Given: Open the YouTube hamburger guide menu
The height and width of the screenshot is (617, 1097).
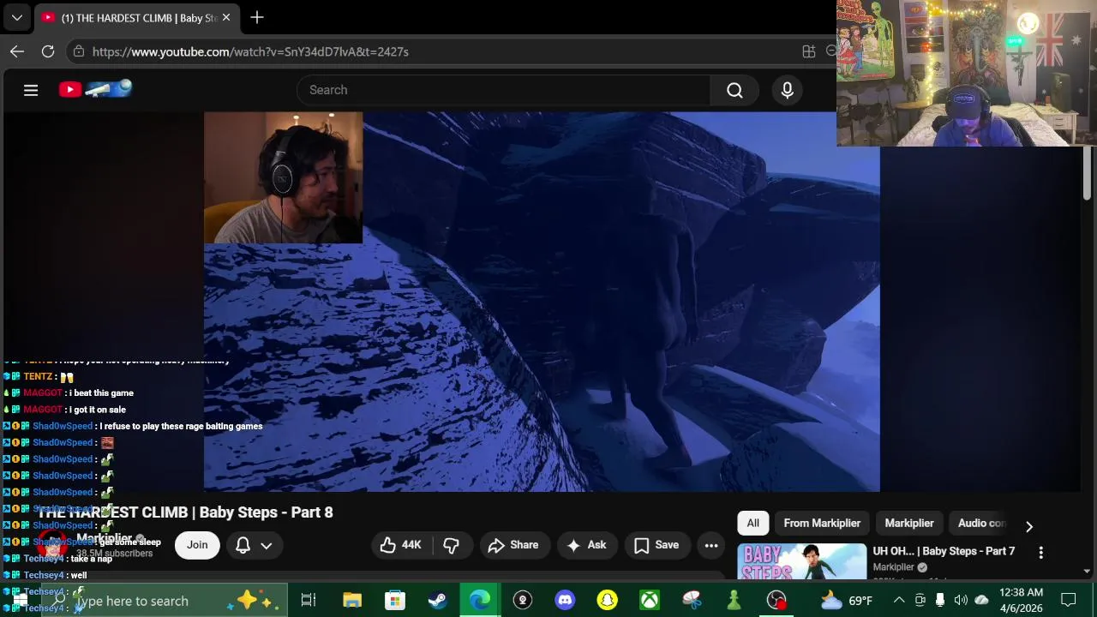Looking at the screenshot, I should 31,90.
